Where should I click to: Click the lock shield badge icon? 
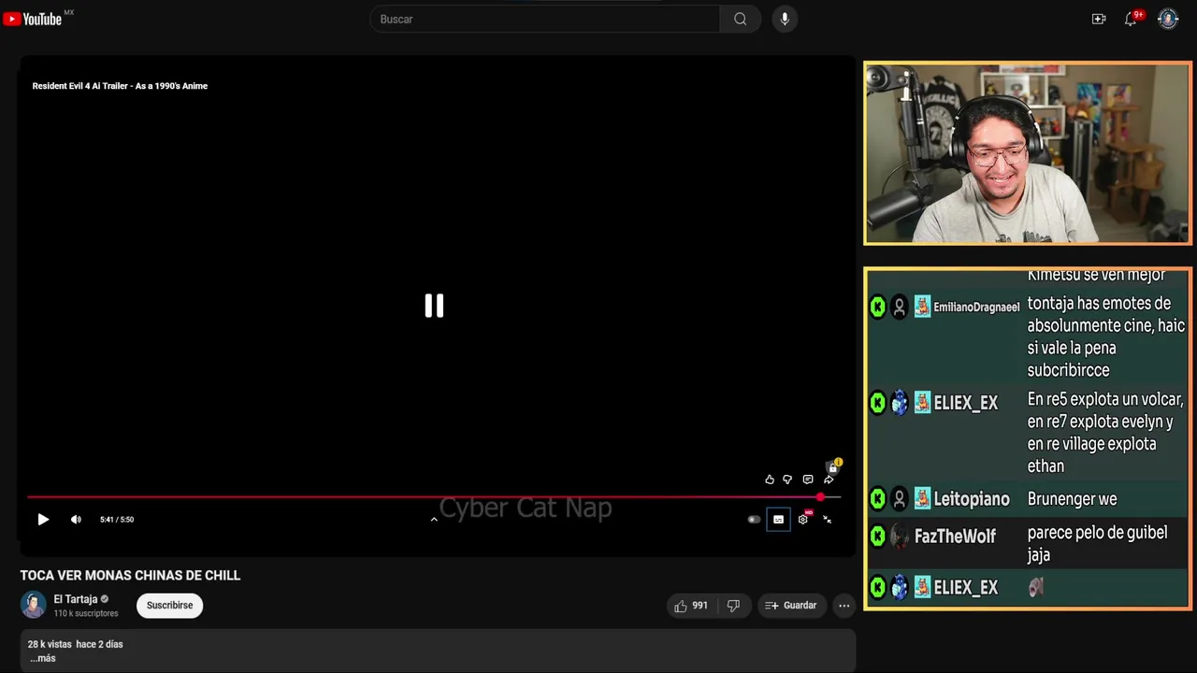point(833,466)
